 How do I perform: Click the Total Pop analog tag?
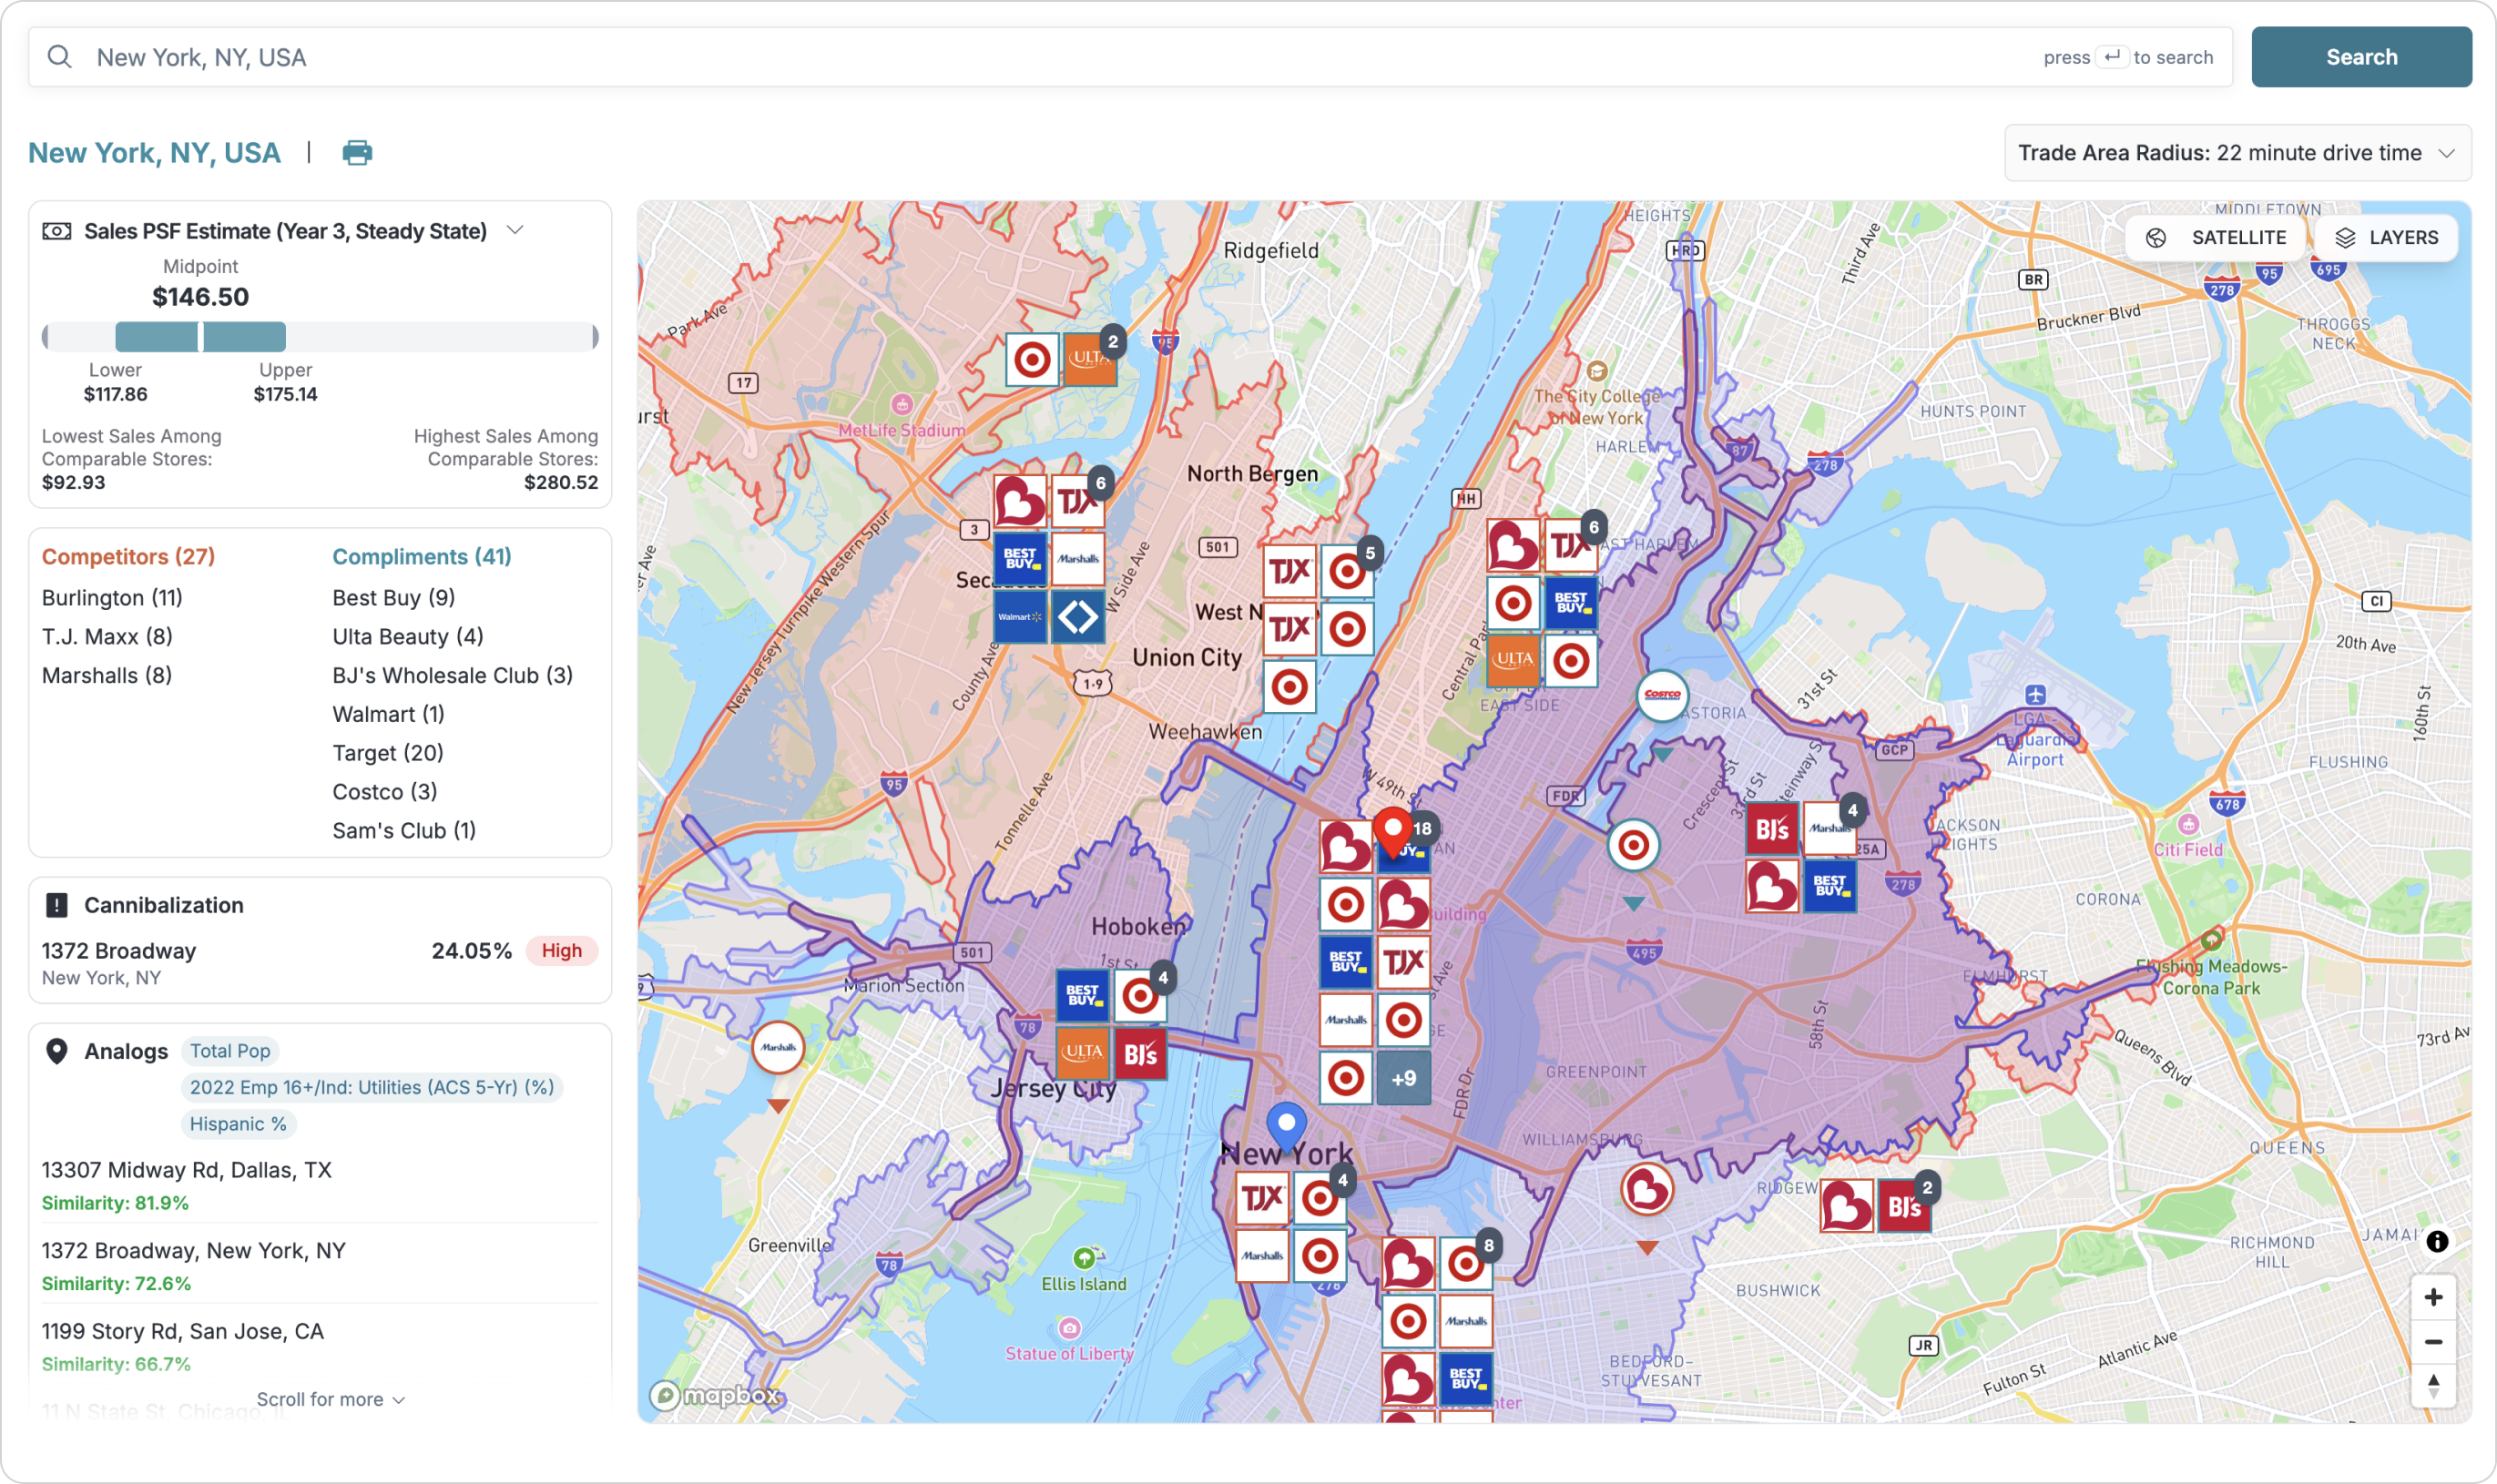point(230,1051)
